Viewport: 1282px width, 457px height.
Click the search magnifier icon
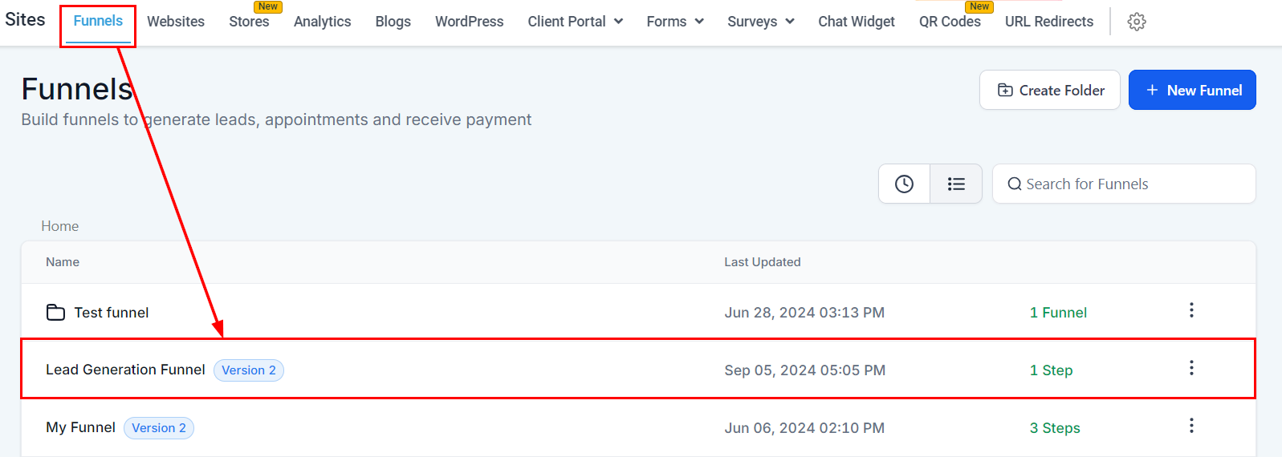1015,184
